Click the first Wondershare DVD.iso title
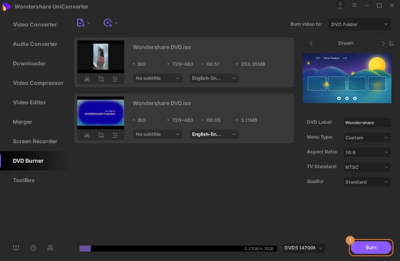The width and height of the screenshot is (400, 261). [x=162, y=47]
